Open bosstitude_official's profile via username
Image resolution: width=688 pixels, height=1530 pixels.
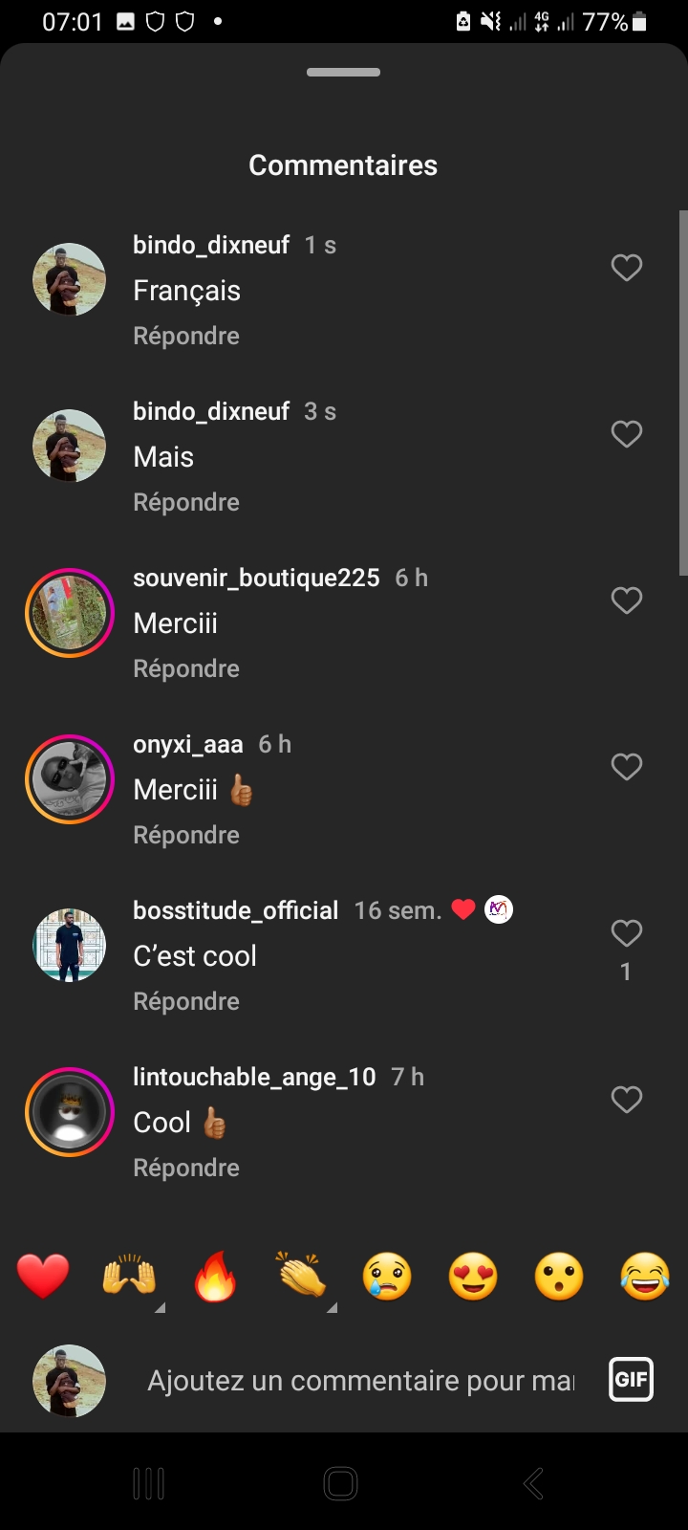click(236, 910)
